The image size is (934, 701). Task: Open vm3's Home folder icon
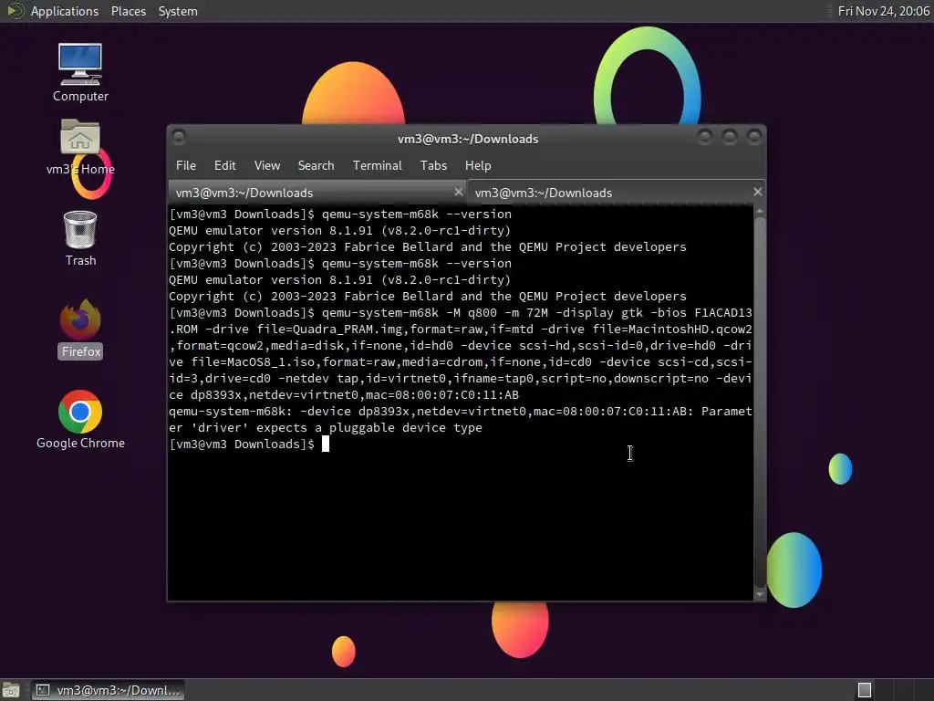point(80,147)
